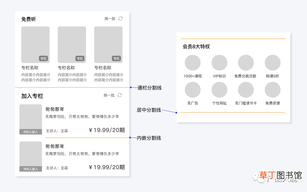
Task: Click the 内嵌分割线 annotation label
Action: pyautogui.click(x=149, y=138)
